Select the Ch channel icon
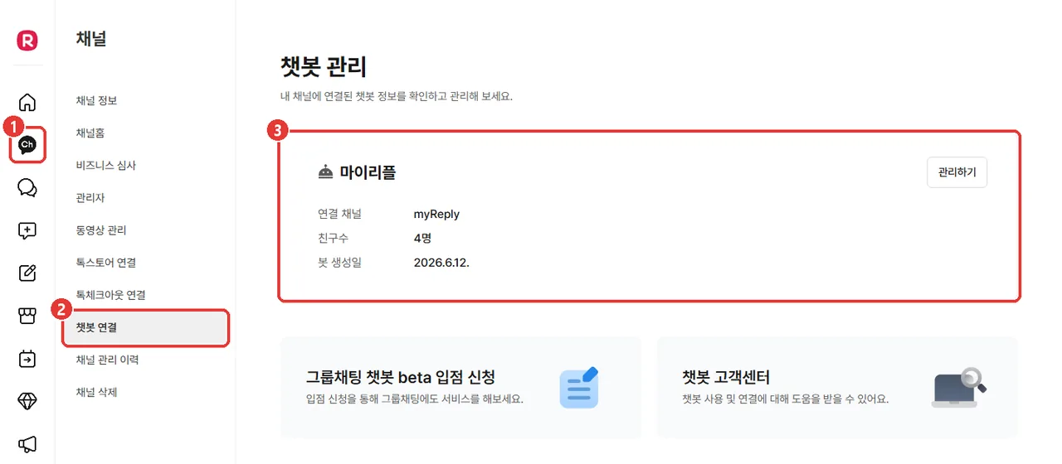 tap(27, 145)
